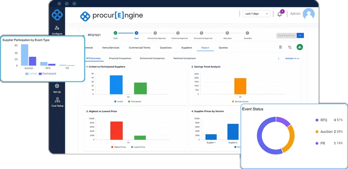Select step 7 Awarded

[247, 33]
